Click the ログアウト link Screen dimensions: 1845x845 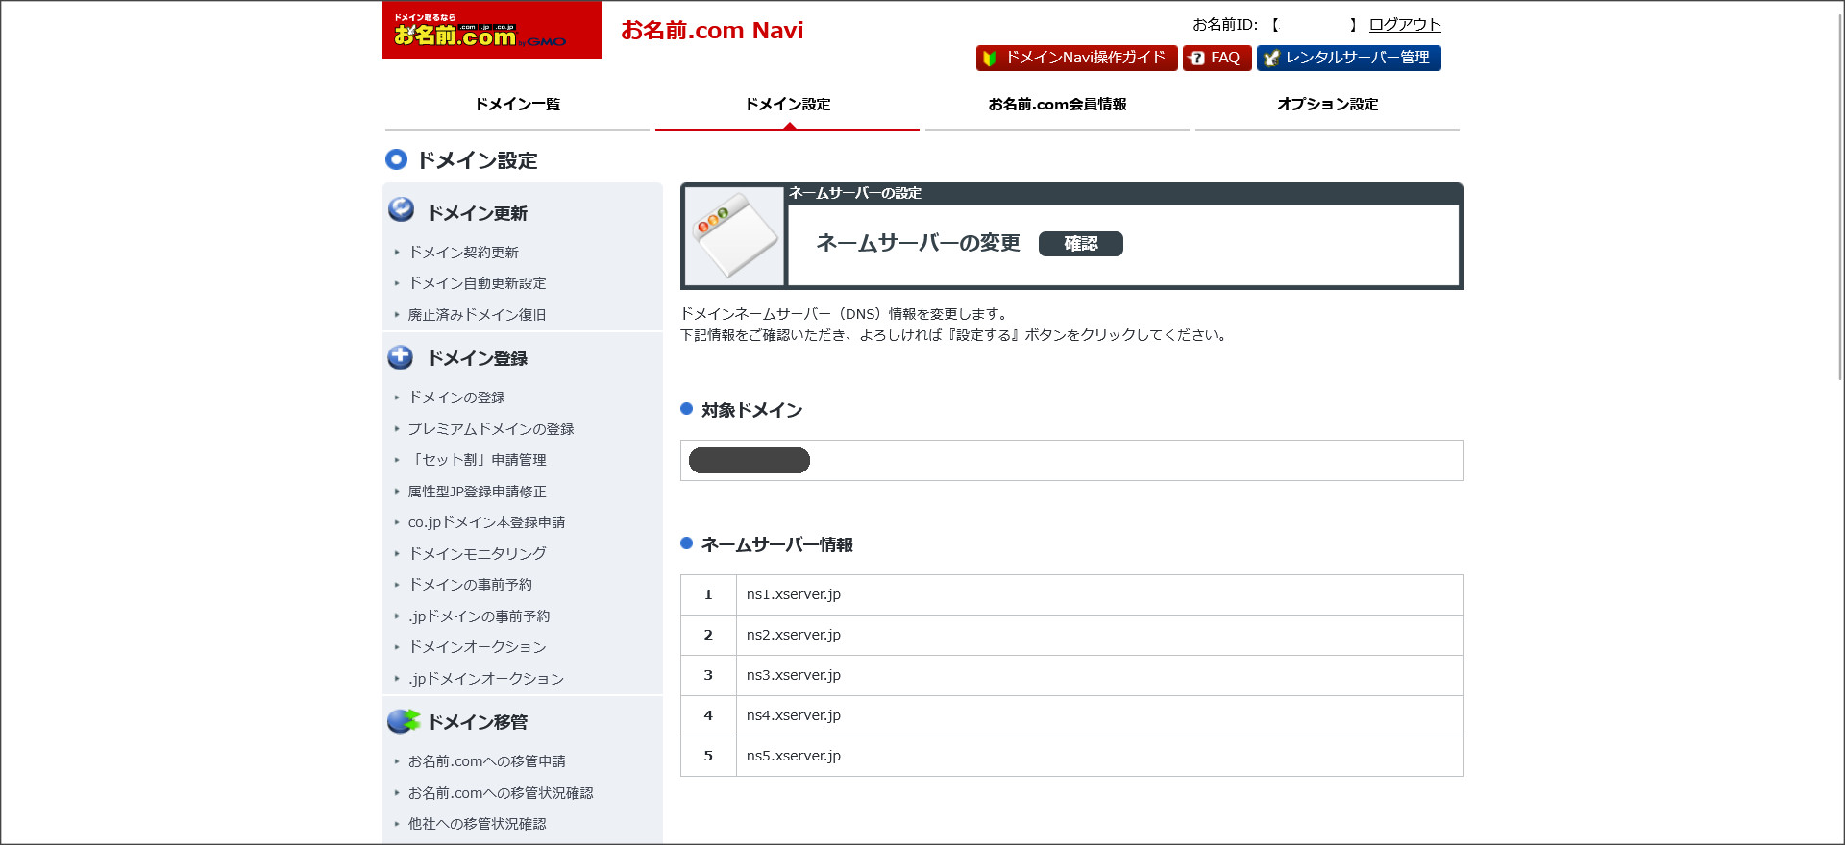pyautogui.click(x=1405, y=25)
